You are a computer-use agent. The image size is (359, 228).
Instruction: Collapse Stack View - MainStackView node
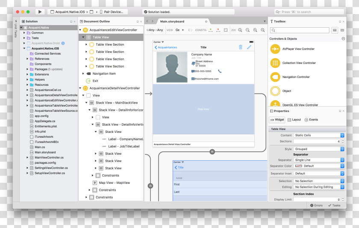tap(86, 103)
